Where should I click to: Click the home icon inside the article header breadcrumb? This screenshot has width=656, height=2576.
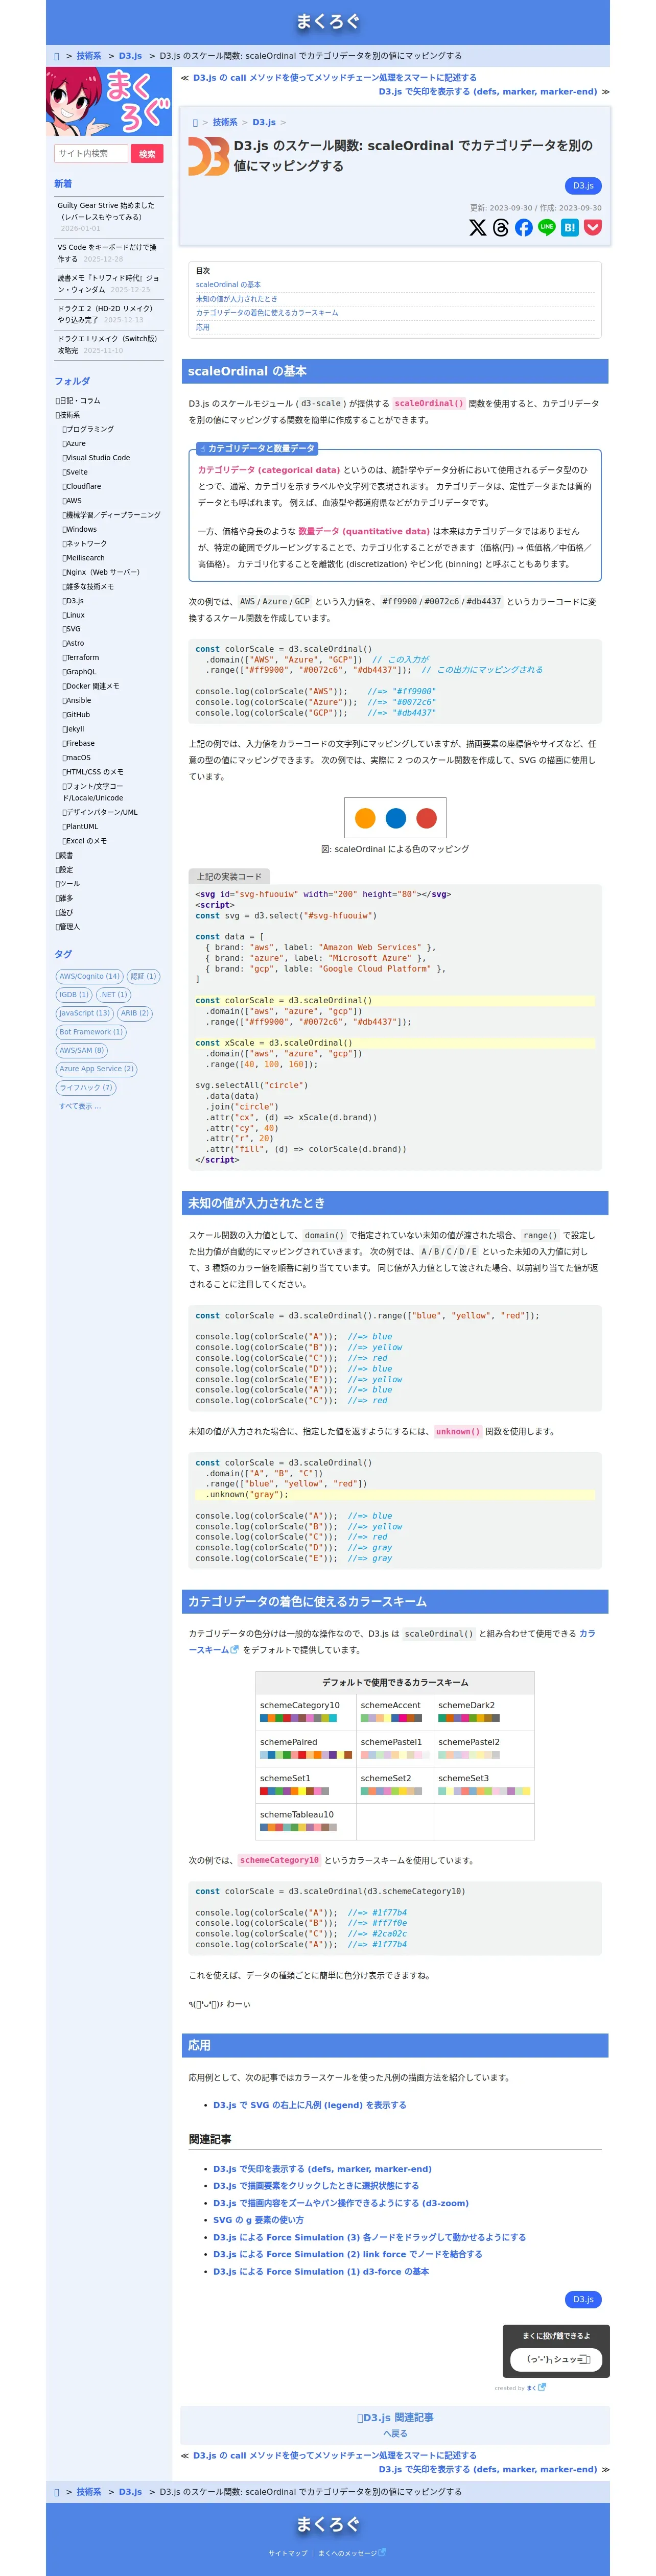(x=195, y=122)
